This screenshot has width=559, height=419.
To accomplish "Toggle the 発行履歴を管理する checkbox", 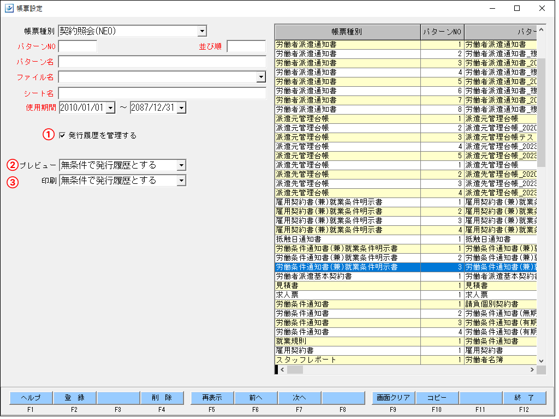I will [62, 135].
